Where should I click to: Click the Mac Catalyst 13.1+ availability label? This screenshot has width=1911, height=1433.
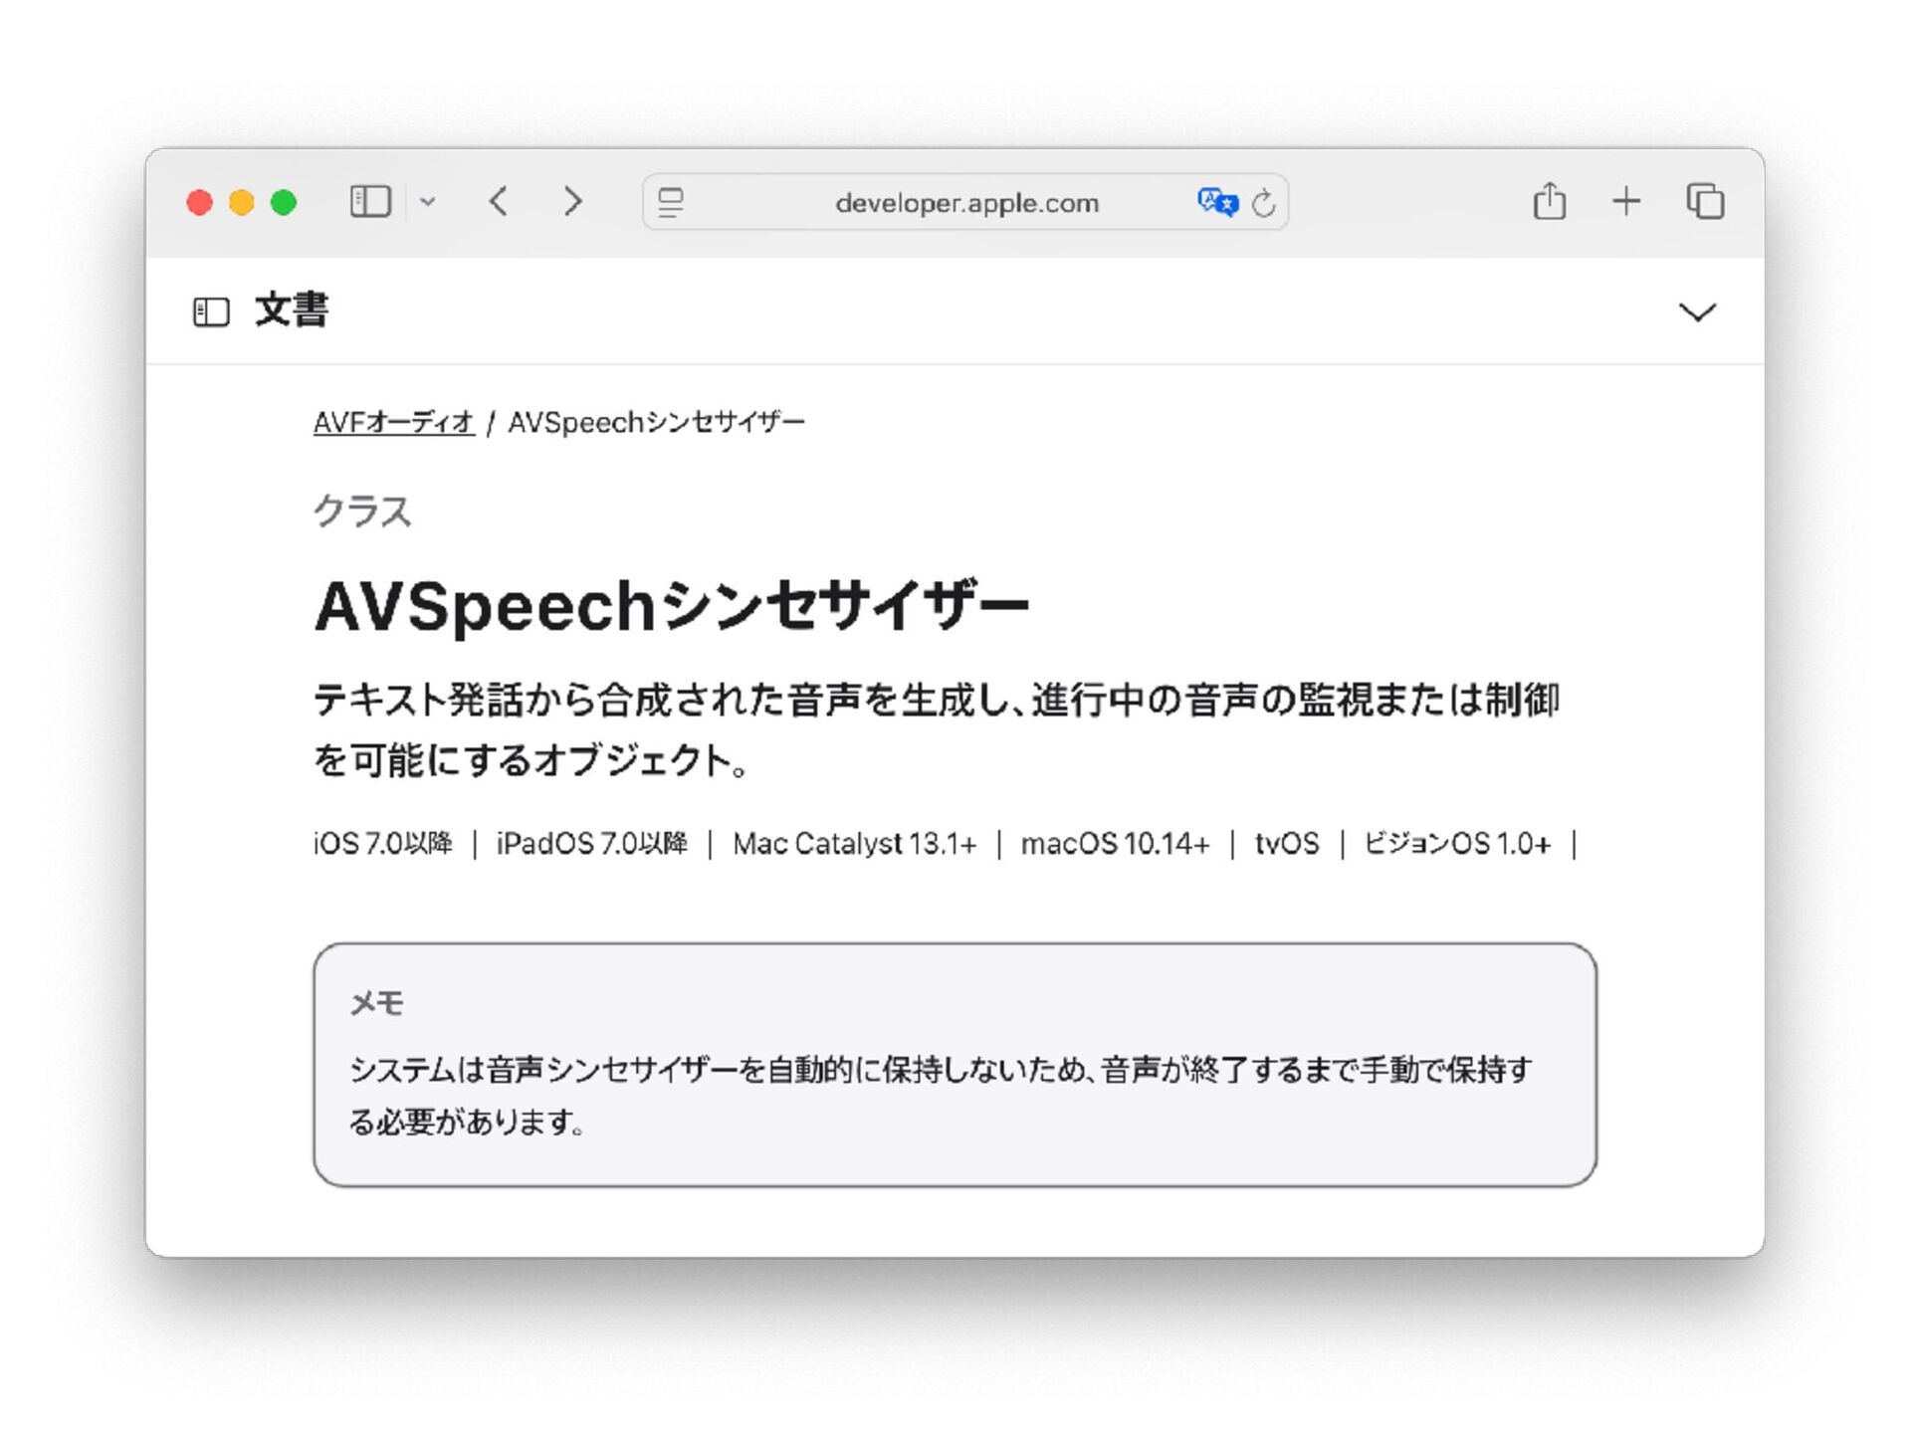tap(854, 844)
